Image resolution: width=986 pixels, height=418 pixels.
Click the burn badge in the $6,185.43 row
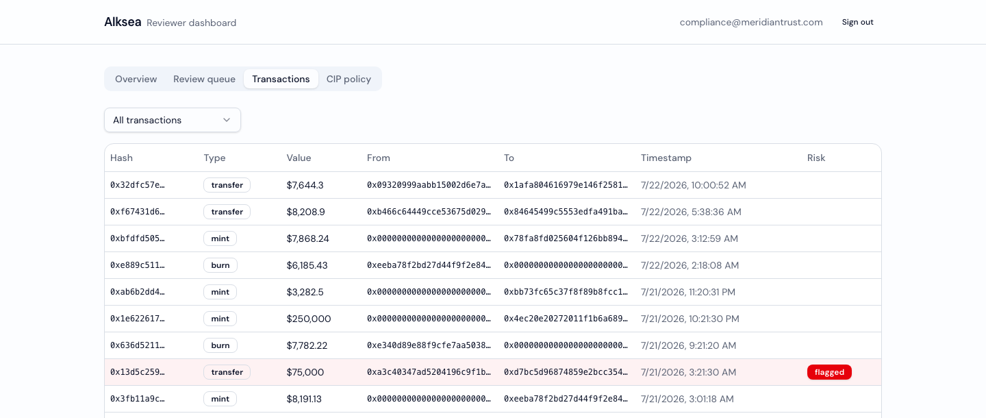pyautogui.click(x=220, y=265)
